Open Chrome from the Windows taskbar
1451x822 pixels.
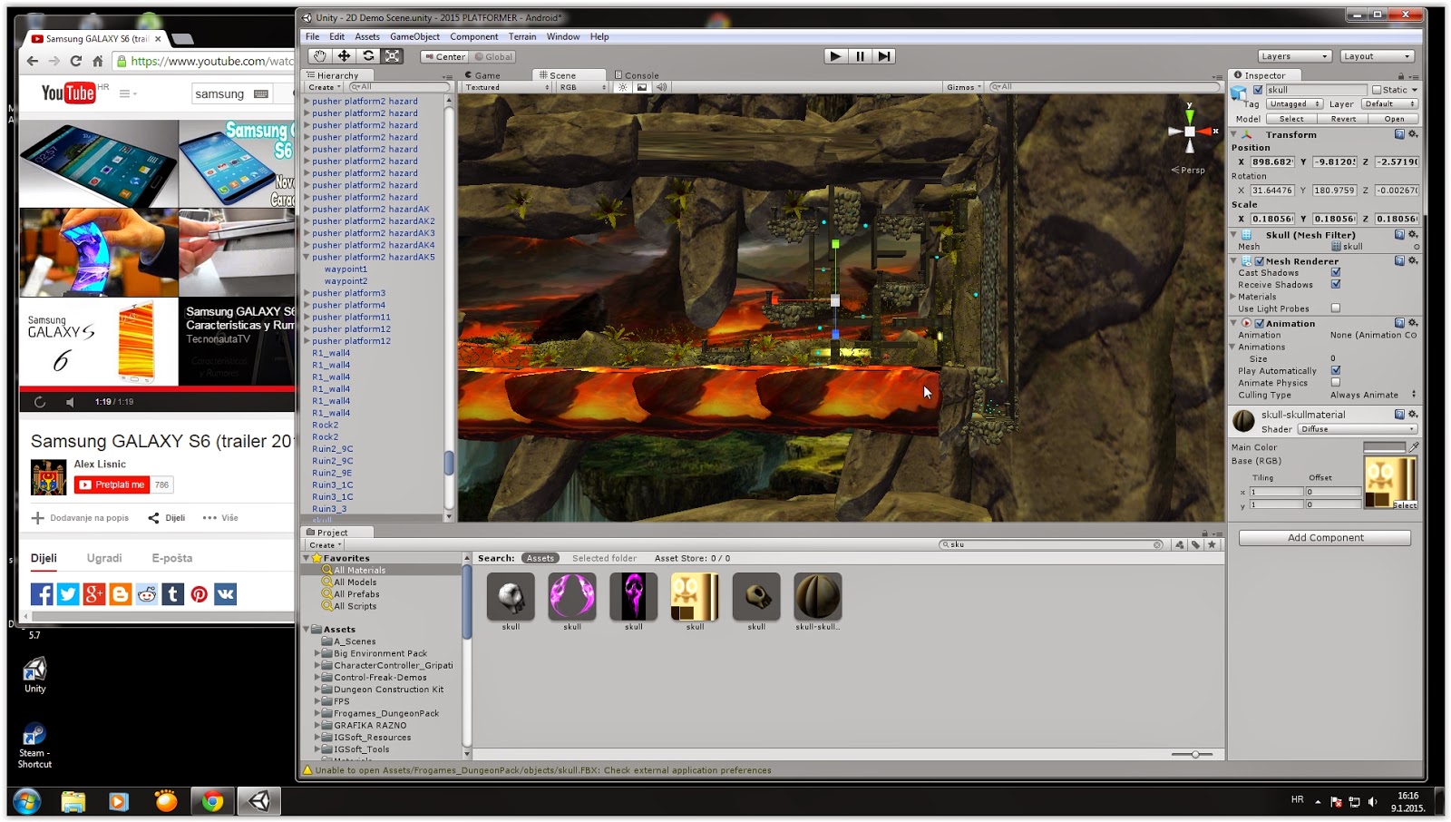coord(212,801)
